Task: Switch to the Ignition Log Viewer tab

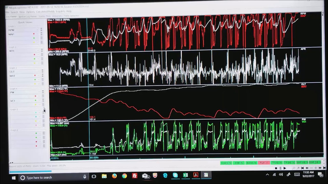Action: coord(28,16)
